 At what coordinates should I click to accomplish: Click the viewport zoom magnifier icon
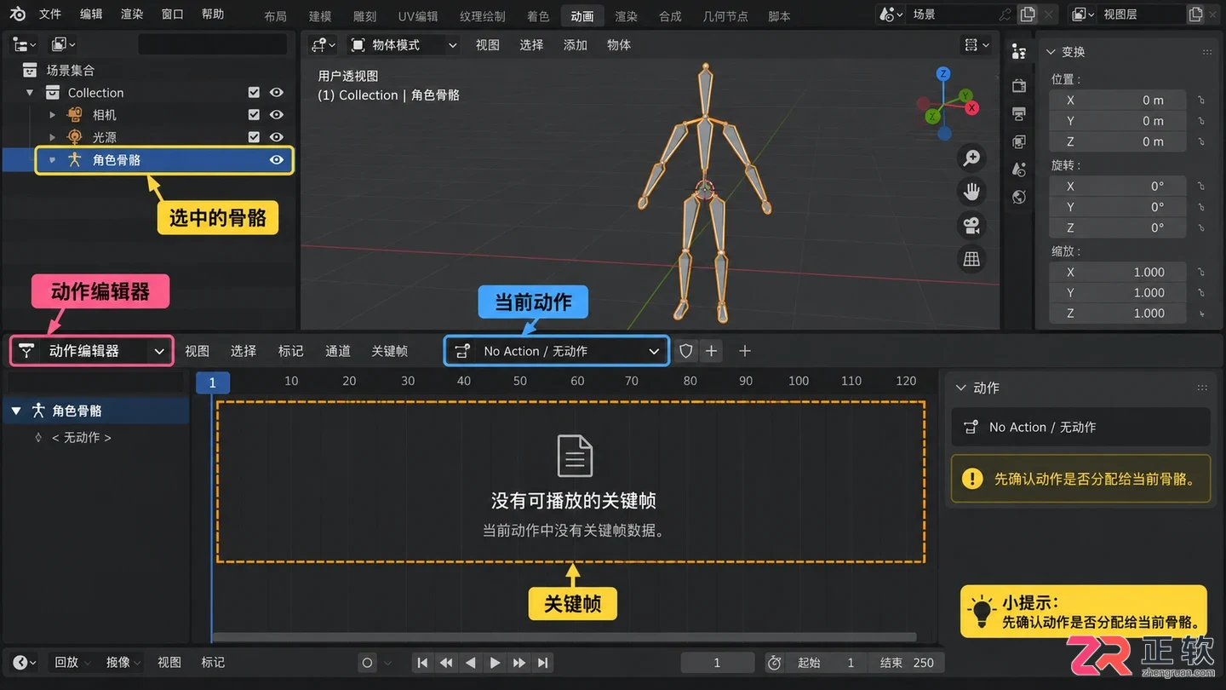pyautogui.click(x=971, y=158)
